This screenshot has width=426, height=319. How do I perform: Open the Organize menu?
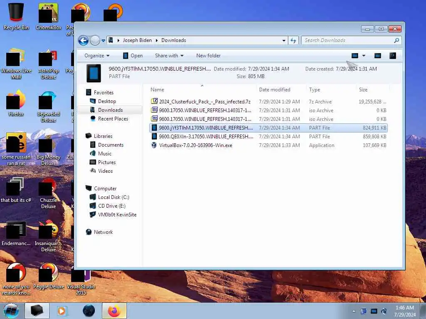click(x=97, y=56)
